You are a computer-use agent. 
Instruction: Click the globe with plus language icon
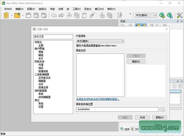point(162,15)
